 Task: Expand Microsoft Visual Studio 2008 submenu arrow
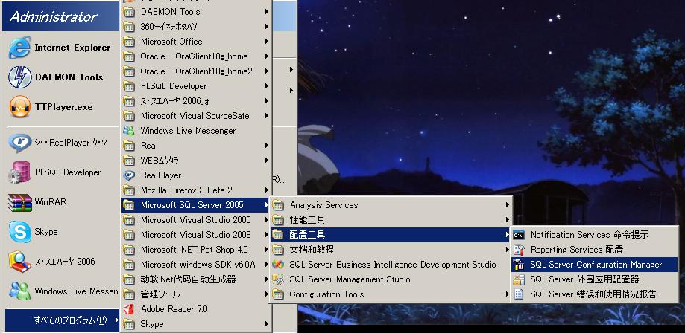tap(266, 235)
